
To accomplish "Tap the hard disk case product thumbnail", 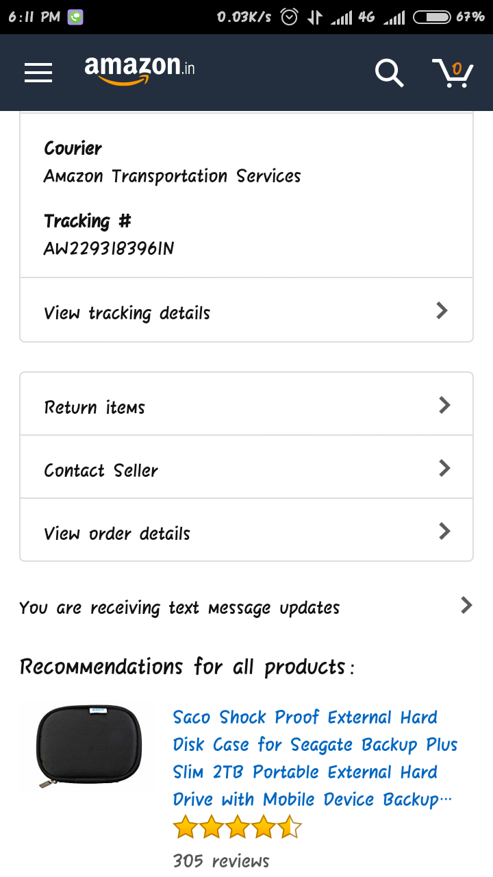I will pyautogui.click(x=88, y=747).
